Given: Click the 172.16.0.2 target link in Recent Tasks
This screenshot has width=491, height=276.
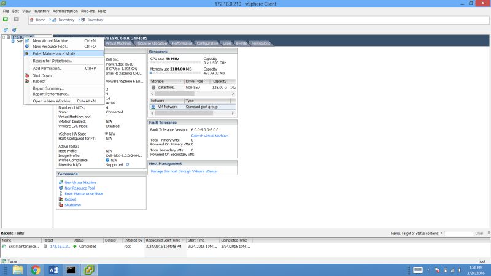Looking at the screenshot, I should coord(60,247).
